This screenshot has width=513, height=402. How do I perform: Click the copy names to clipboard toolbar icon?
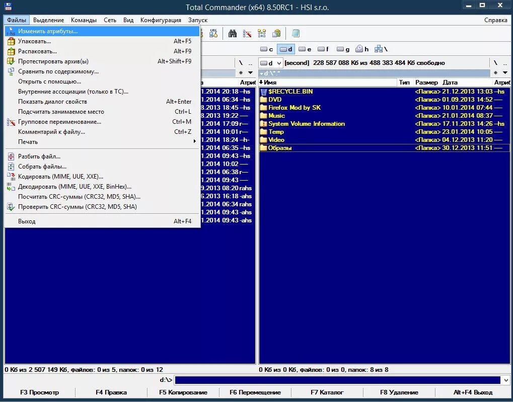(276, 33)
